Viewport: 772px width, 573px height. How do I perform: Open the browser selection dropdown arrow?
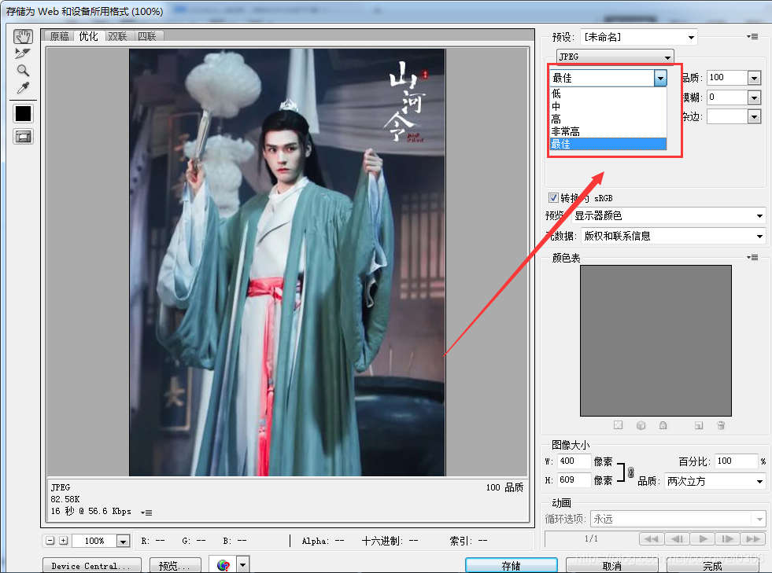coord(242,565)
